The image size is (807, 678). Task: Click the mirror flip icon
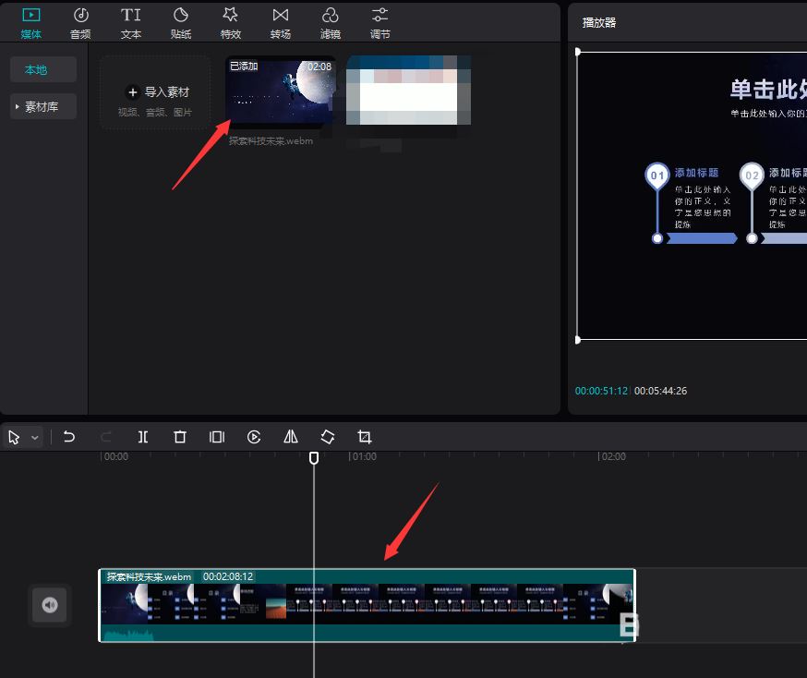[x=291, y=437]
